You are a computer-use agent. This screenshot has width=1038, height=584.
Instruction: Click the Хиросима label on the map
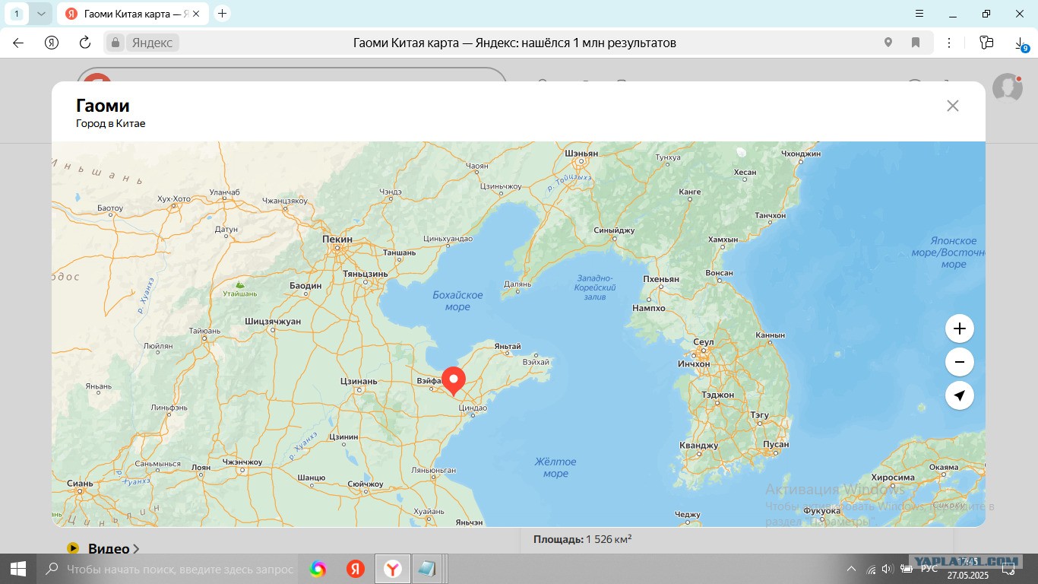(x=893, y=478)
